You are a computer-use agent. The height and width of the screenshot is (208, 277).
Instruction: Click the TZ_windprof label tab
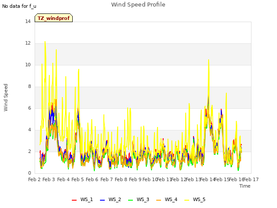coord(54,18)
